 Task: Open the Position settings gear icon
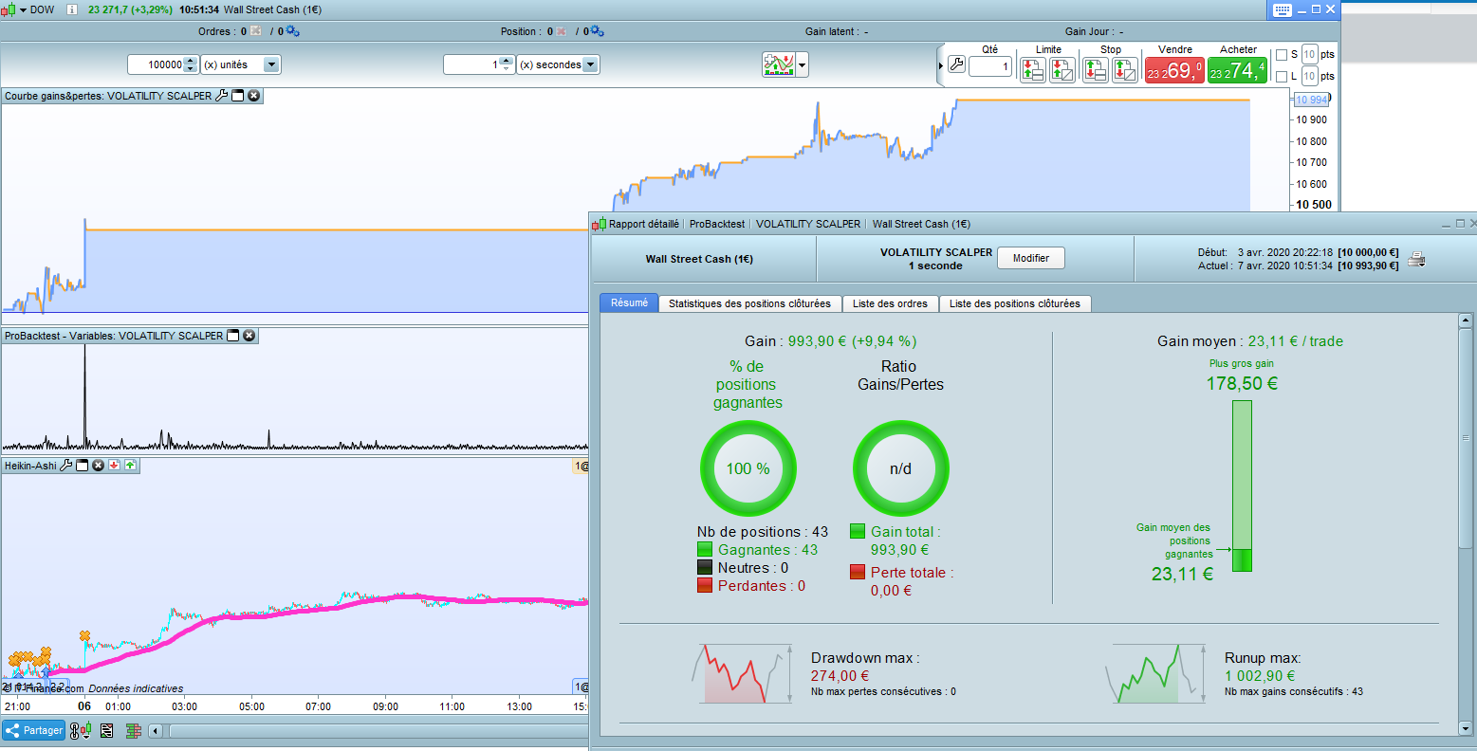tap(597, 31)
